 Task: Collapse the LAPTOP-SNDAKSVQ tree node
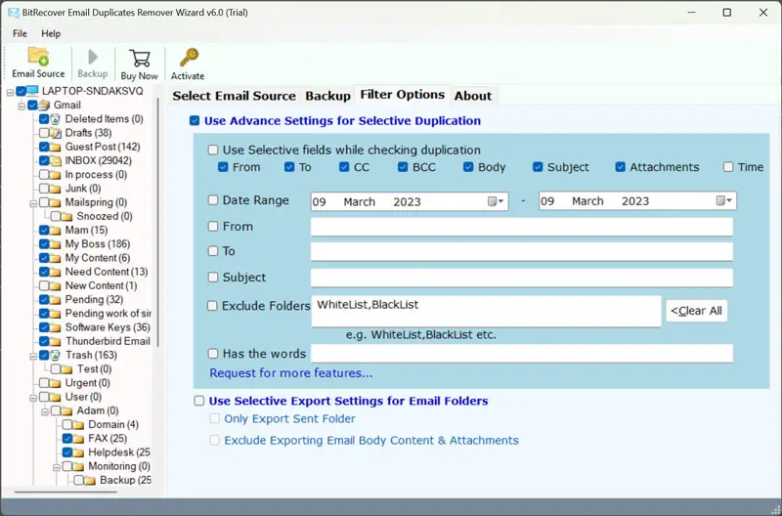(x=10, y=92)
